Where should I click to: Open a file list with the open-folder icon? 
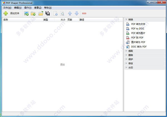pyautogui.click(x=41, y=13)
